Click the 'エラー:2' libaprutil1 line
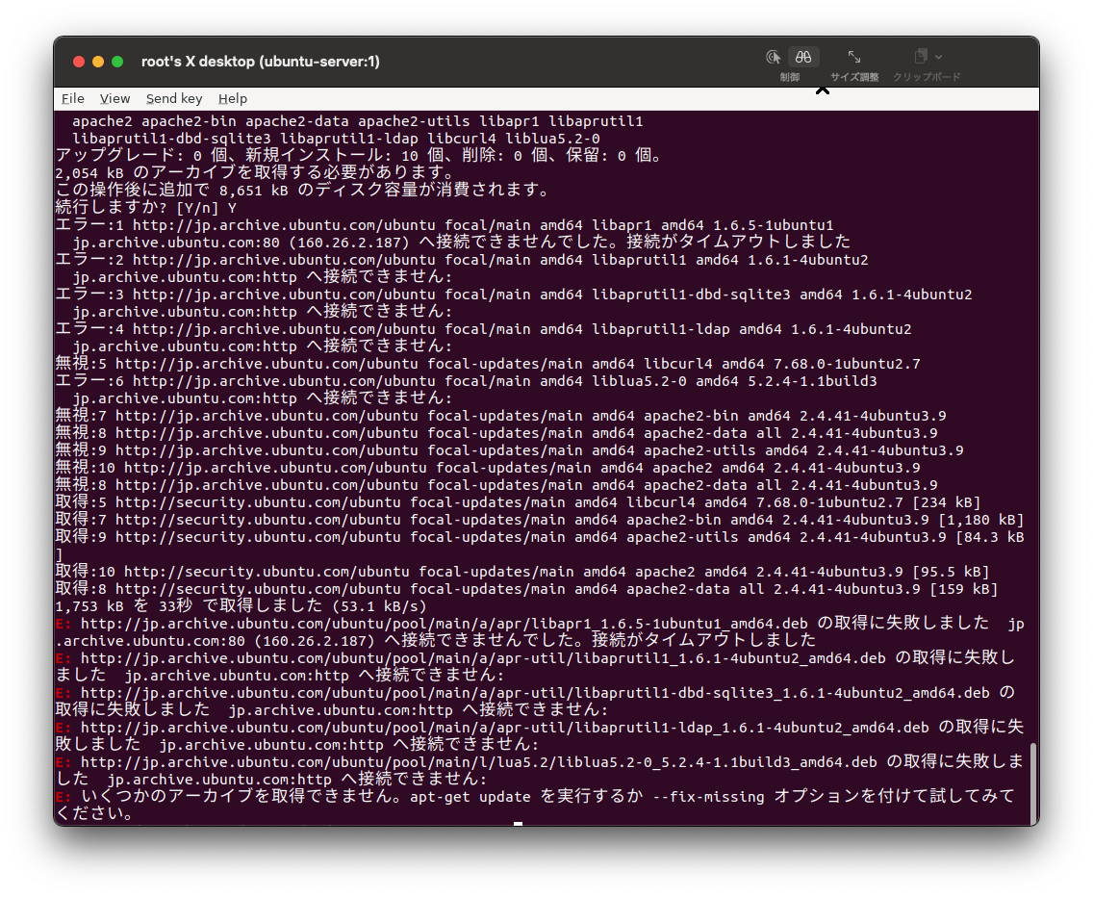 click(x=462, y=260)
